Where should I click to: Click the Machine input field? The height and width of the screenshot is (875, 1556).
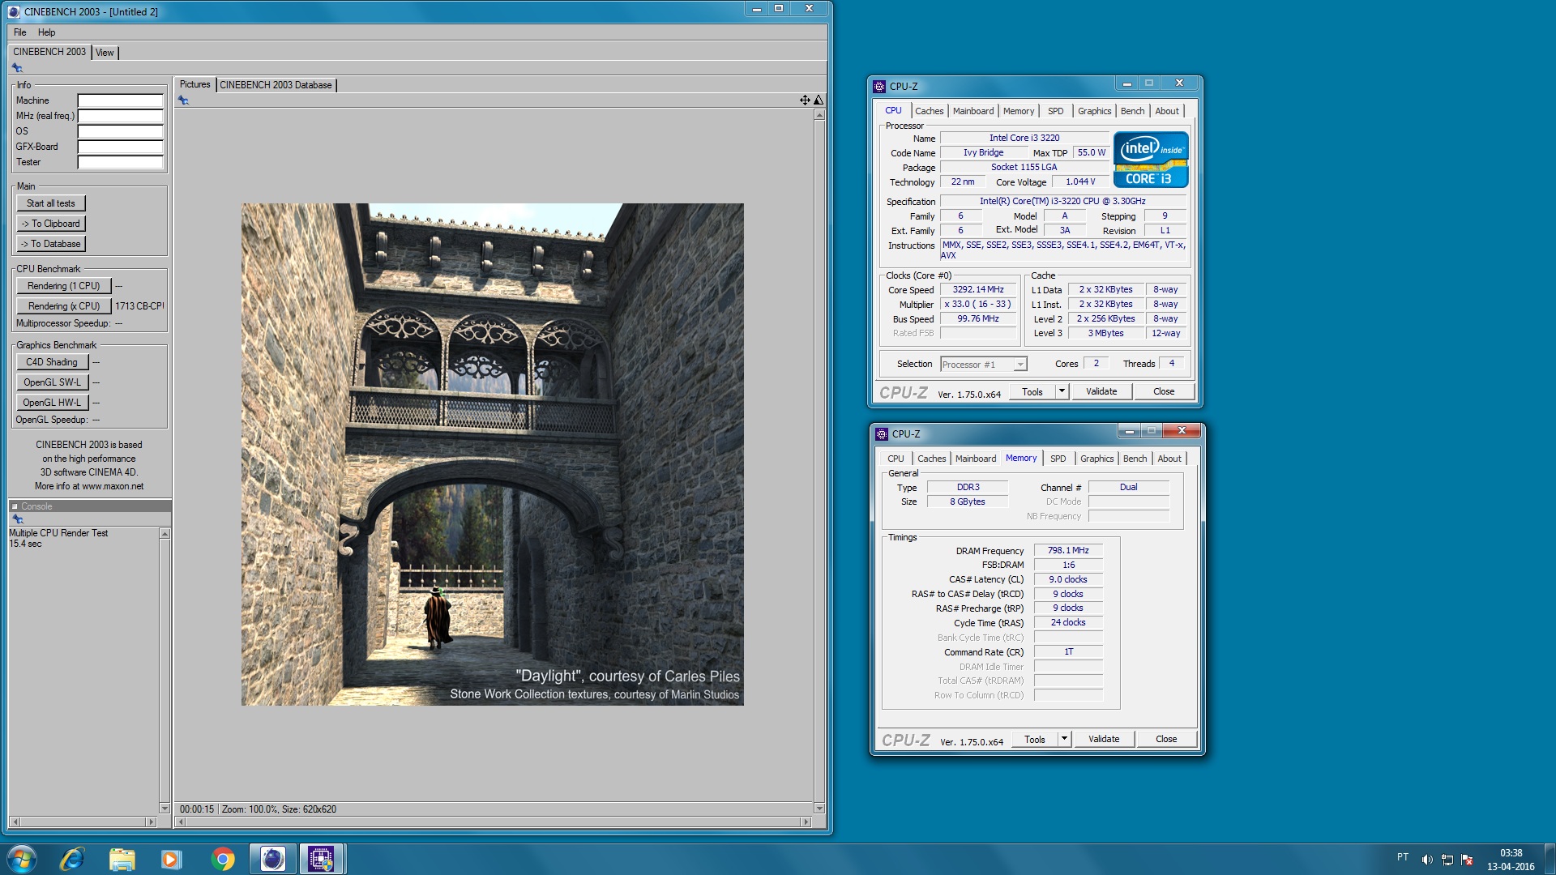pos(120,100)
